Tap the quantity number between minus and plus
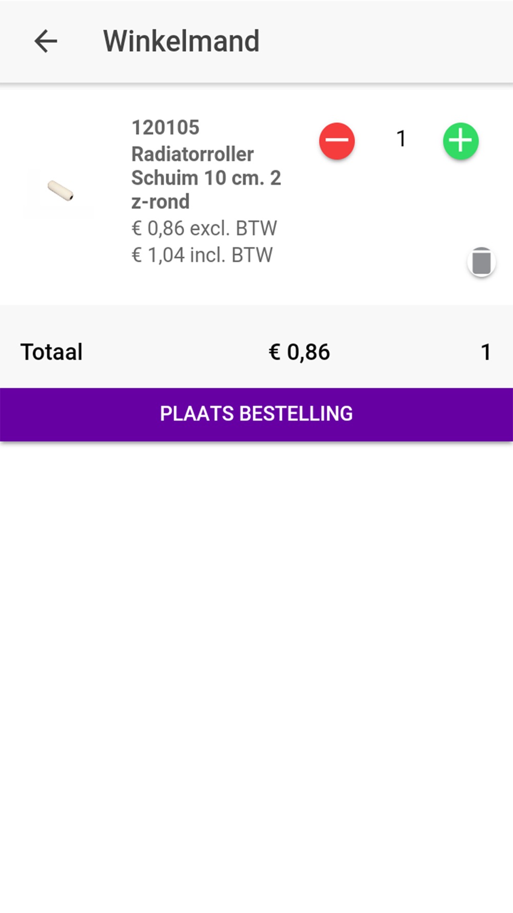The width and height of the screenshot is (513, 913). point(401,139)
